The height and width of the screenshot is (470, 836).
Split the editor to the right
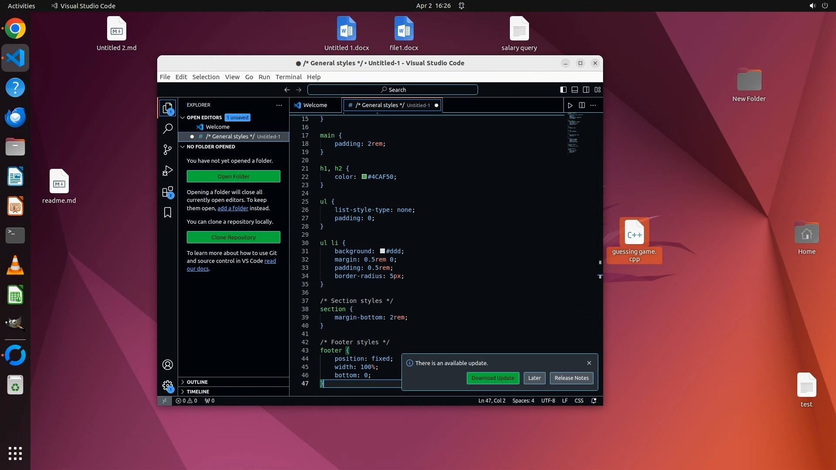coord(582,105)
